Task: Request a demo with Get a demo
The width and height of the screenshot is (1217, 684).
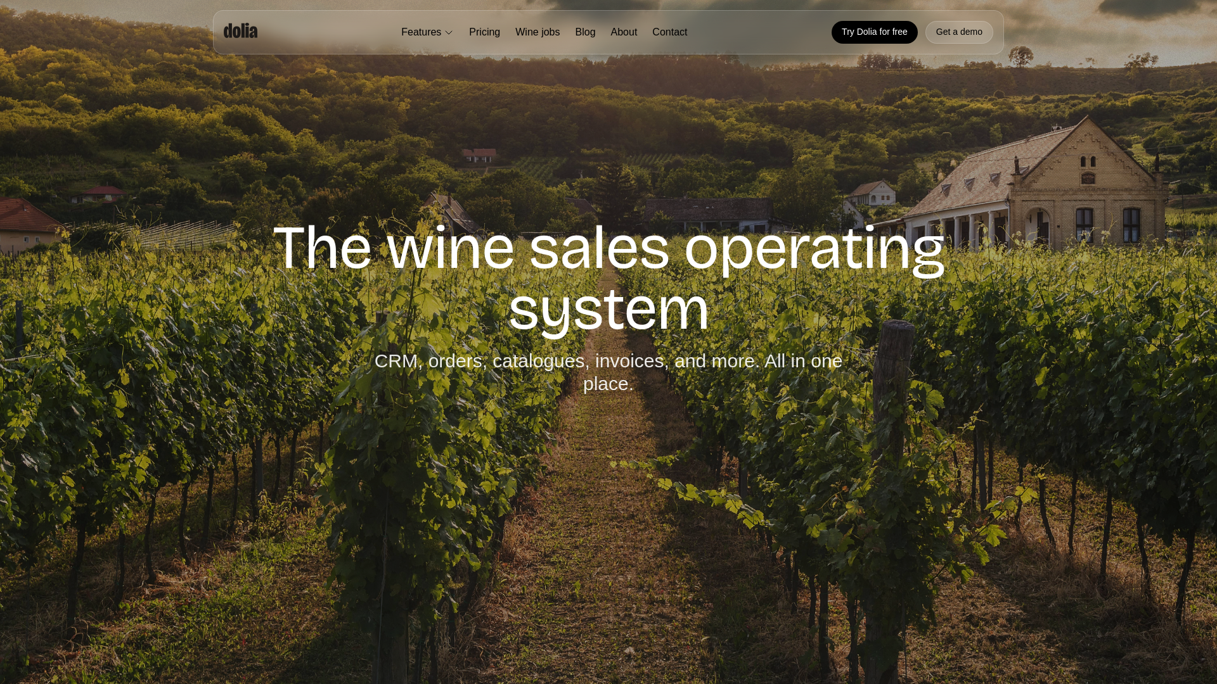Action: [x=959, y=32]
